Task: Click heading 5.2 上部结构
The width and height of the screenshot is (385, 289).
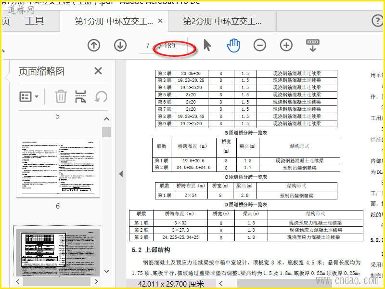Action: (151, 250)
